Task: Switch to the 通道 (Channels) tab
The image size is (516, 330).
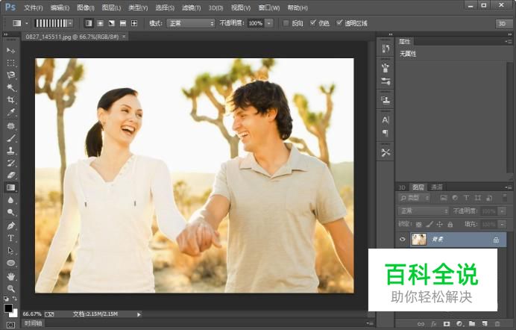Action: (x=437, y=187)
